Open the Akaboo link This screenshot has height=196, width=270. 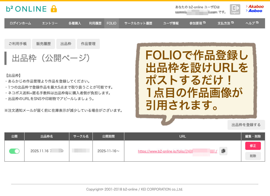click(x=255, y=7)
